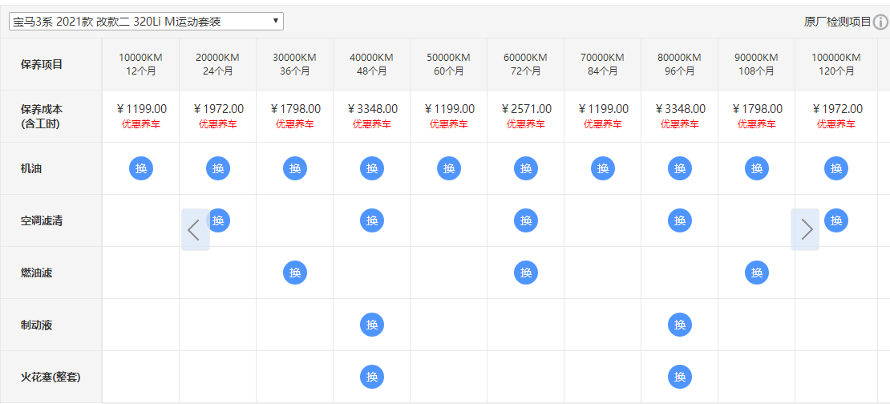
Task: Click the 火花塞(整套) row label
Action: point(51,377)
